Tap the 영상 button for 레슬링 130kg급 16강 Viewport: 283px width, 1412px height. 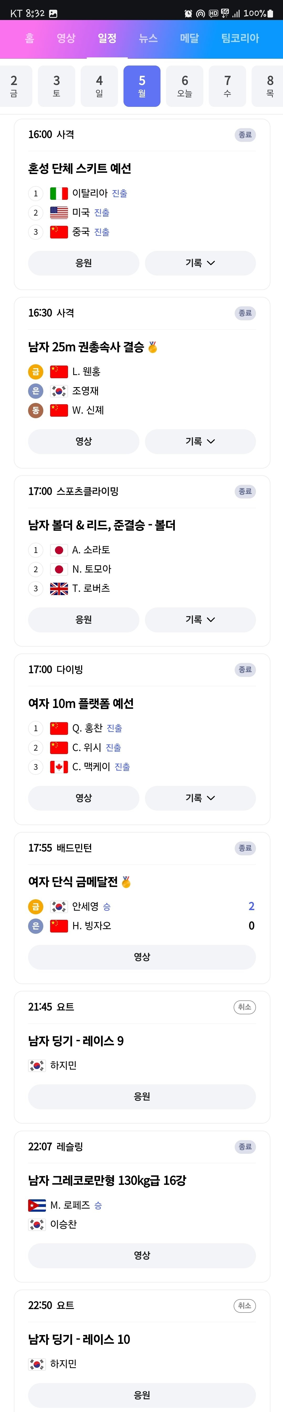click(142, 1256)
